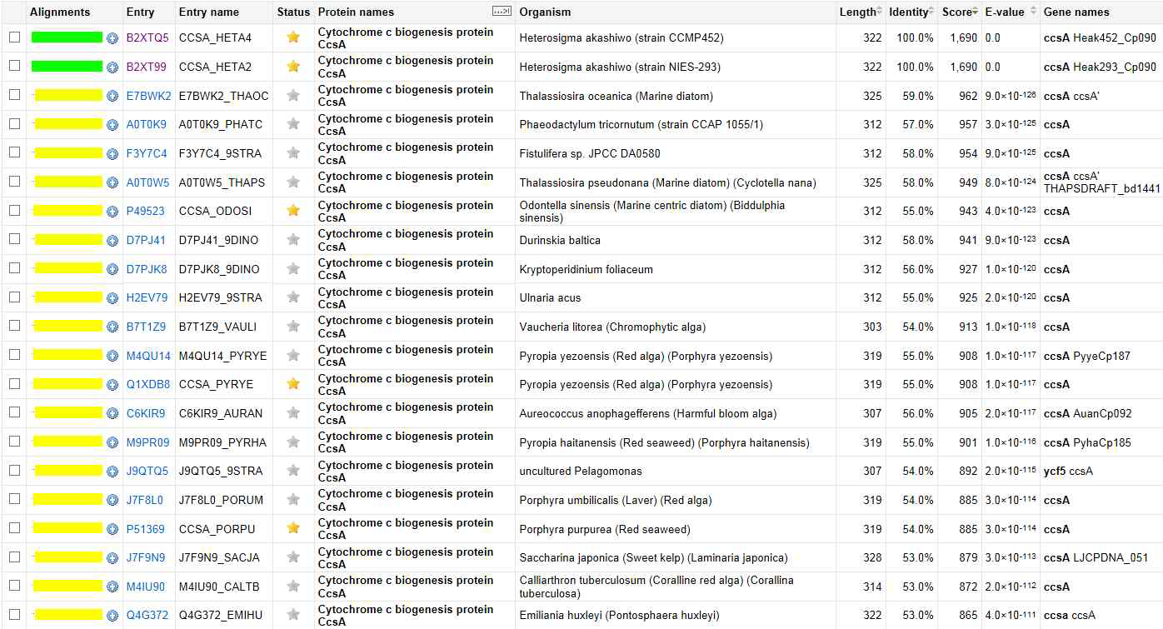Open alignment plus icon for M4IU90
Viewport: 1163px width, 629px height.
112,587
